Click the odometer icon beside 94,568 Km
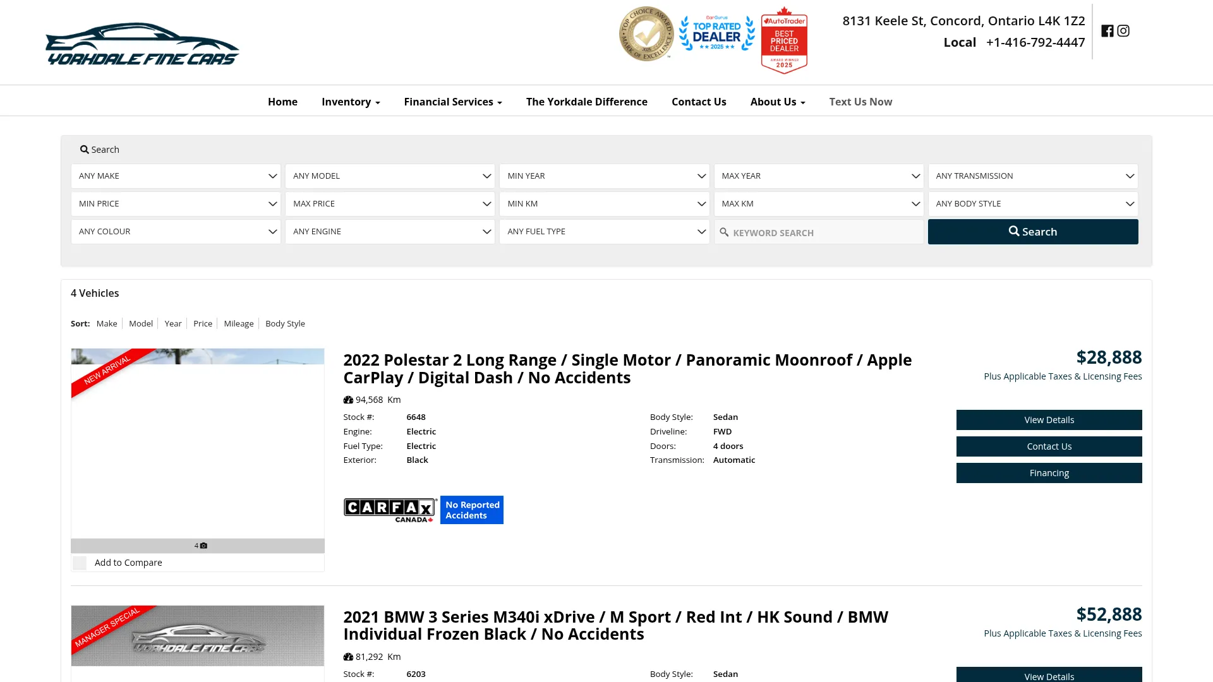This screenshot has height=682, width=1213. coord(348,400)
